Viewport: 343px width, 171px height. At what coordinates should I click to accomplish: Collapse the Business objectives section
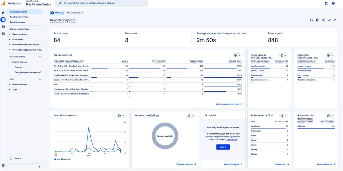[x=39, y=29]
